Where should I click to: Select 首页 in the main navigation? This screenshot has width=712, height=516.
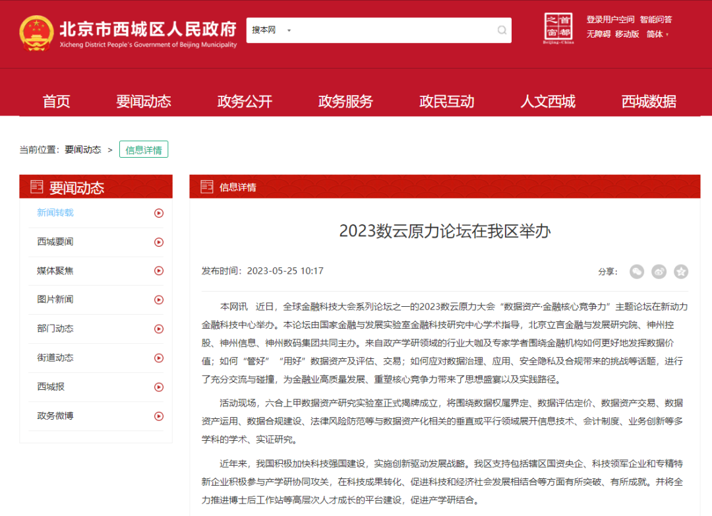pos(56,102)
